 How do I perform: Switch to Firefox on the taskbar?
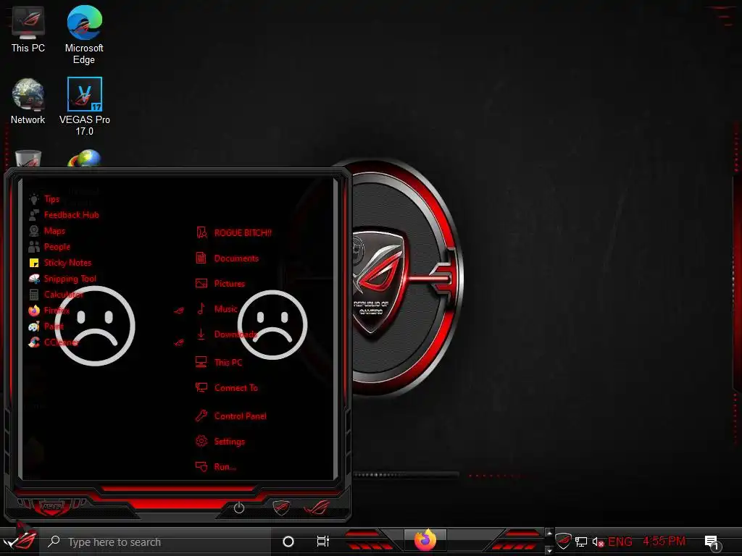pos(425,540)
